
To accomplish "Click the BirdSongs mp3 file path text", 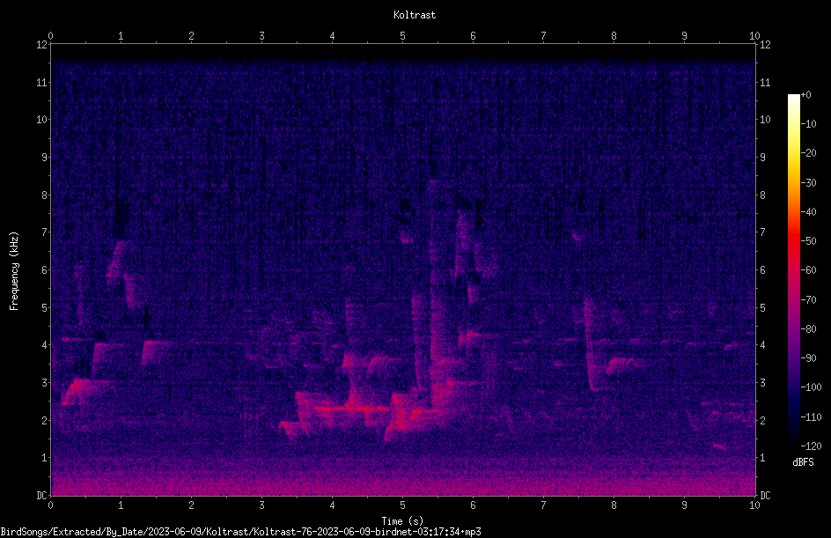I will click(240, 532).
